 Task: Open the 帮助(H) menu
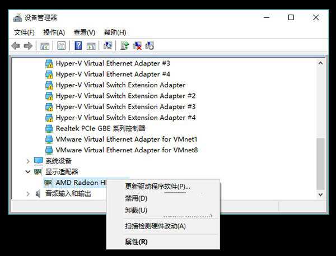[115, 32]
